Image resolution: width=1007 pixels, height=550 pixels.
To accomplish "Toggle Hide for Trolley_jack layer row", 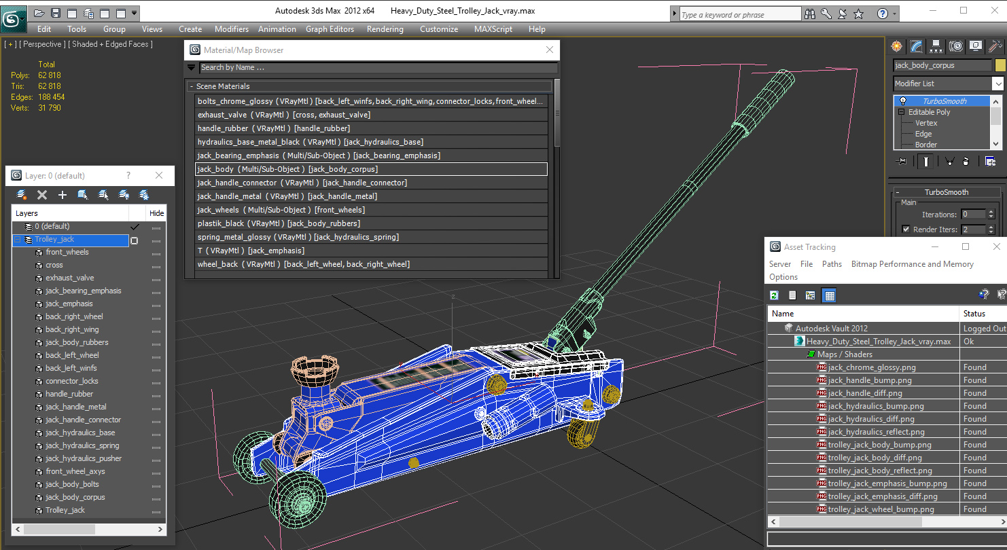I will [156, 240].
